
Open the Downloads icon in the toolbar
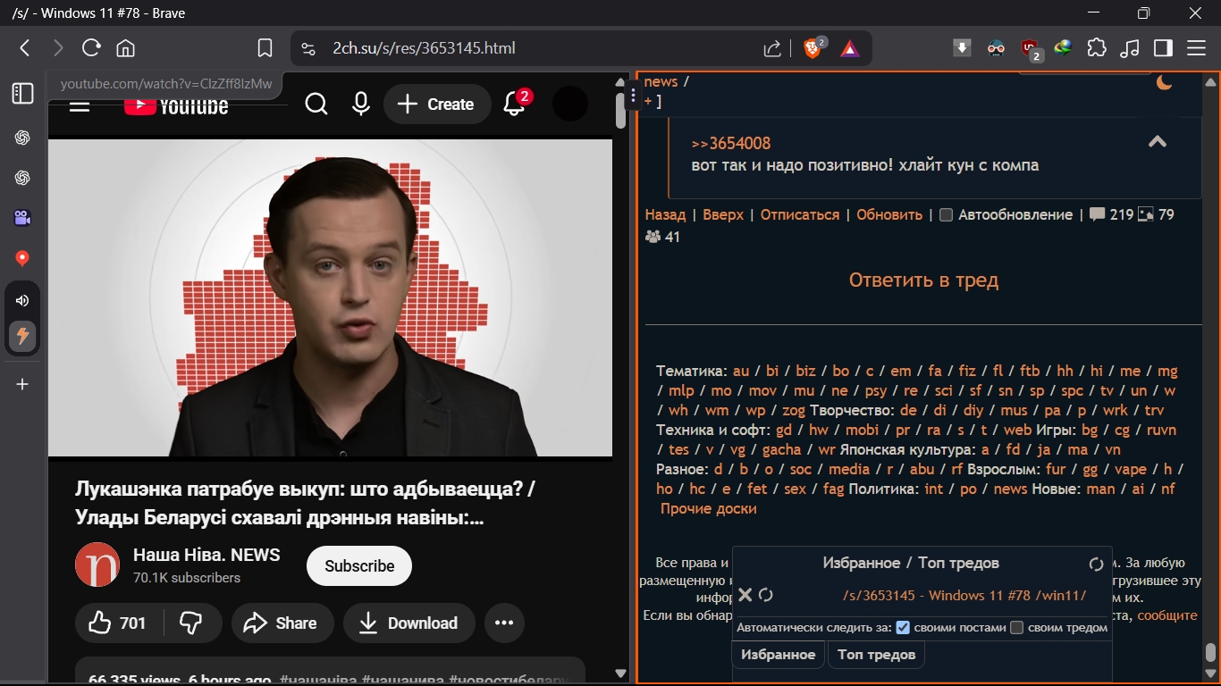click(962, 47)
